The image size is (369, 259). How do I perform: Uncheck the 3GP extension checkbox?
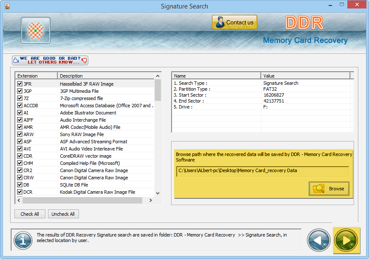coord(20,91)
